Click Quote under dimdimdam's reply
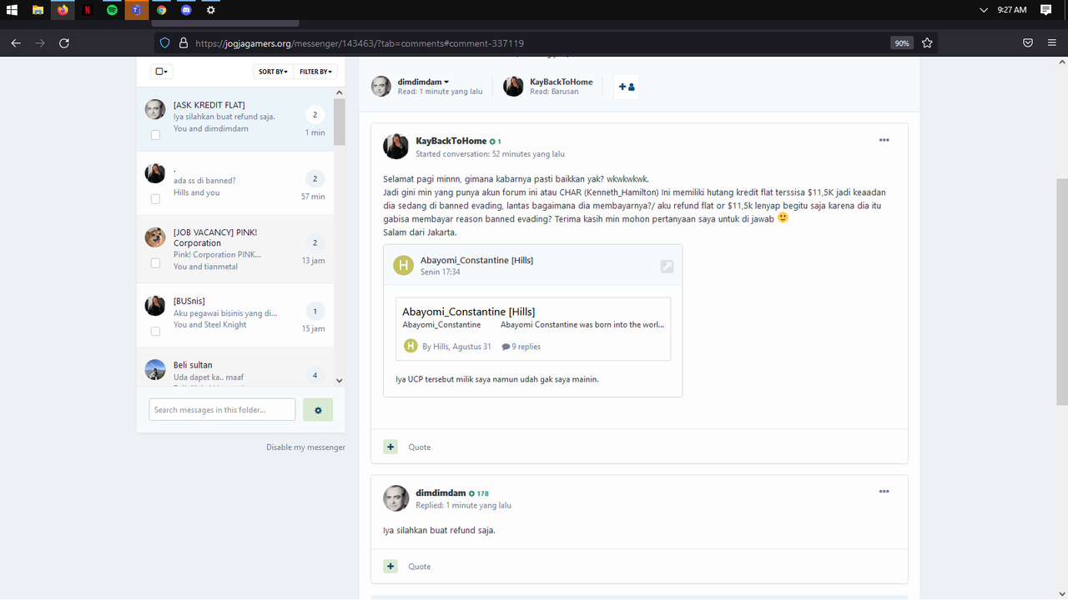Image resolution: width=1068 pixels, height=600 pixels. click(419, 567)
